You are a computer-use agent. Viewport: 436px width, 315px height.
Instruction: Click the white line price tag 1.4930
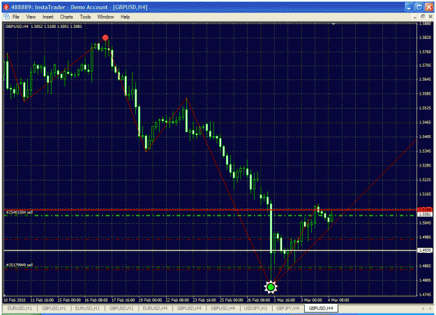click(425, 250)
